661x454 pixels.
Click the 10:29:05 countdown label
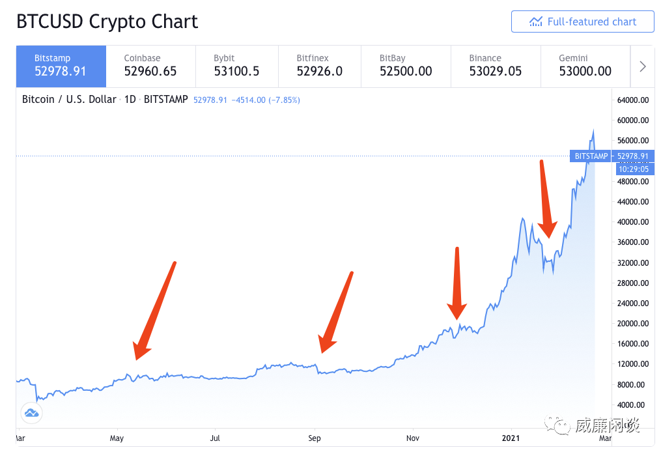tap(634, 169)
